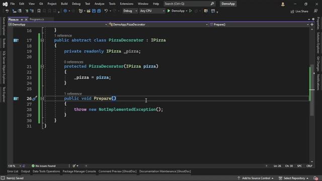Open the Prepare() member dropdown
The image size is (322, 181).
point(259,25)
